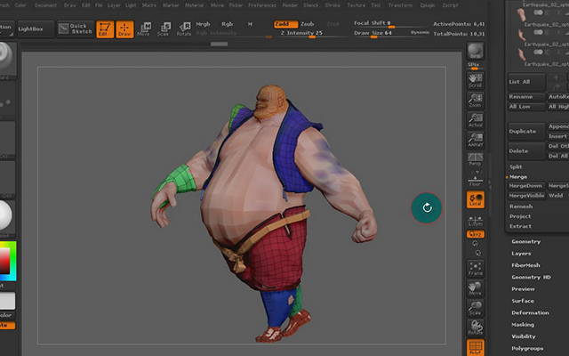569x356 pixels.
Task: Click the teal circular rotate overlay button
Action: click(x=427, y=207)
